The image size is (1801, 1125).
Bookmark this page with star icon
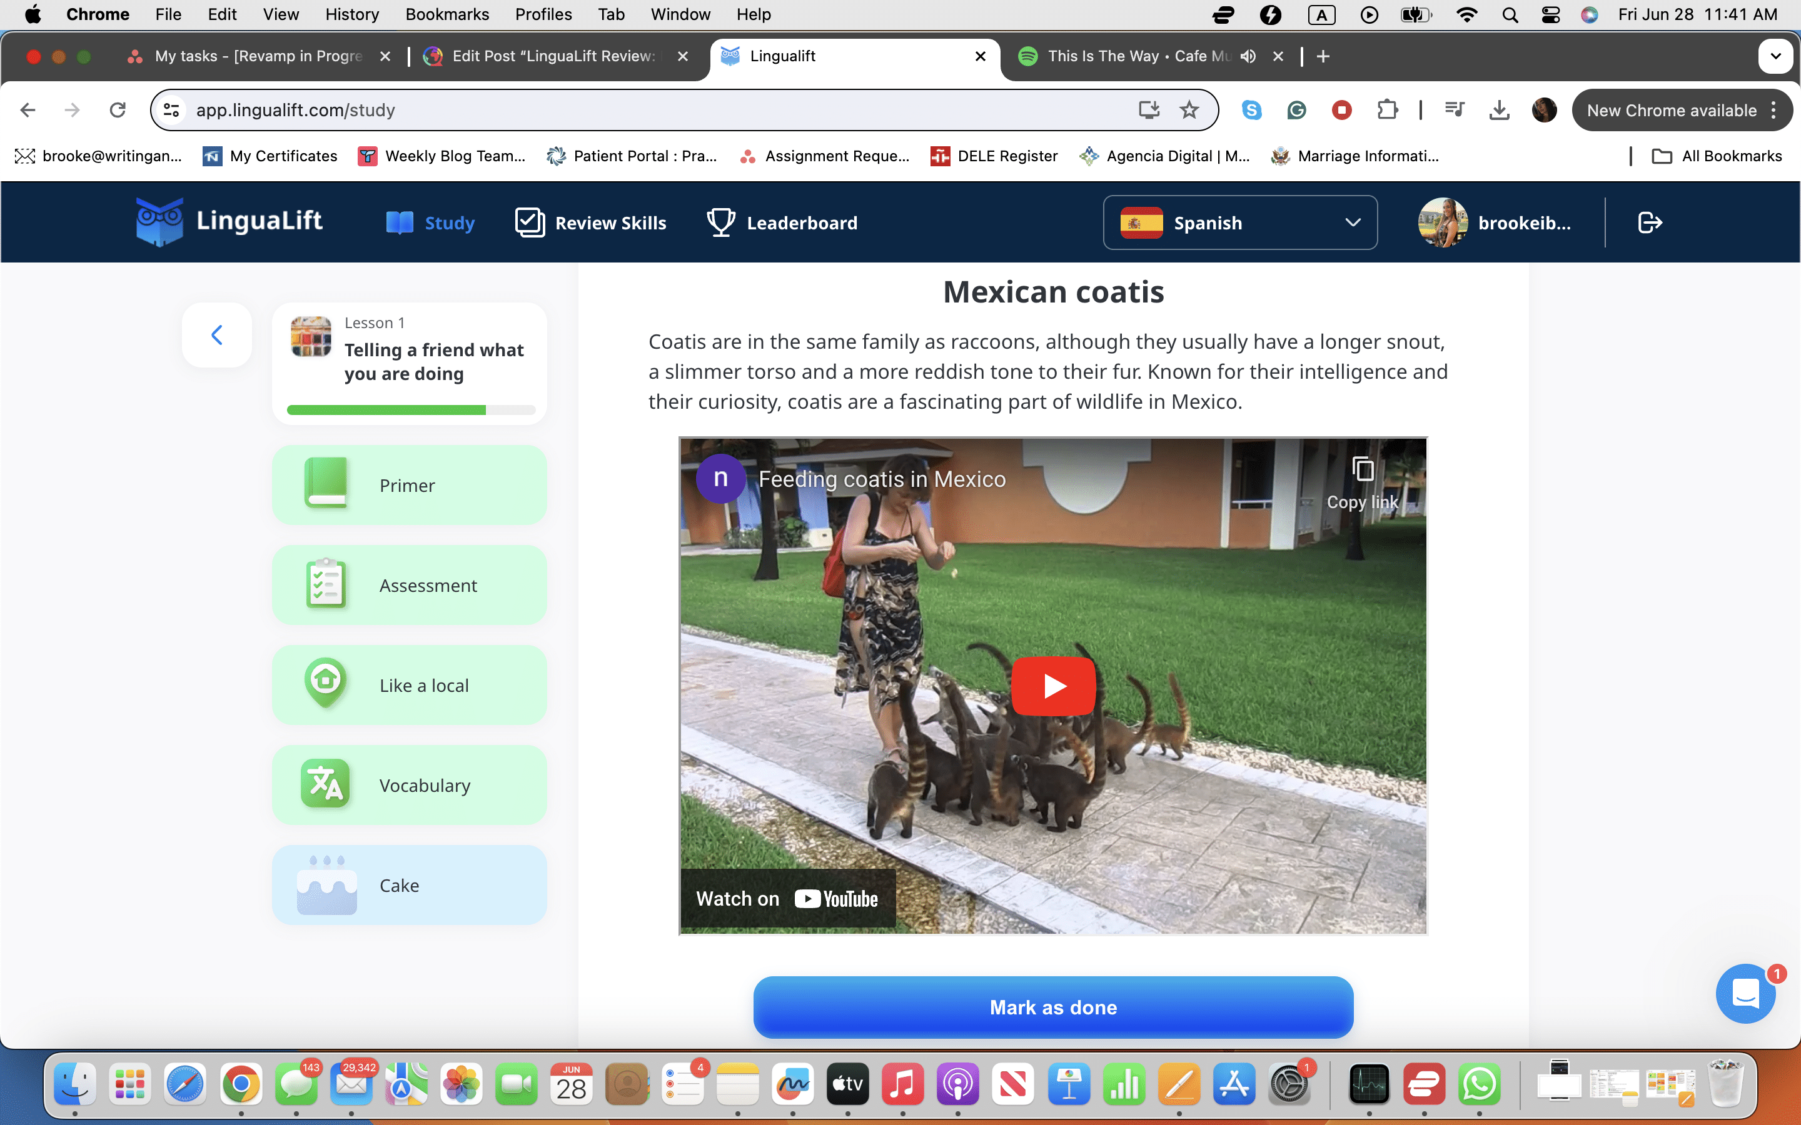click(x=1189, y=110)
